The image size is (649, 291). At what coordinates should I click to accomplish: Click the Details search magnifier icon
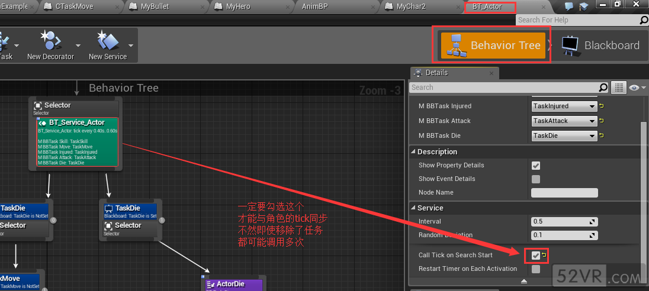tap(603, 88)
